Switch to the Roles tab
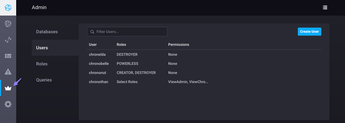 pyautogui.click(x=42, y=64)
